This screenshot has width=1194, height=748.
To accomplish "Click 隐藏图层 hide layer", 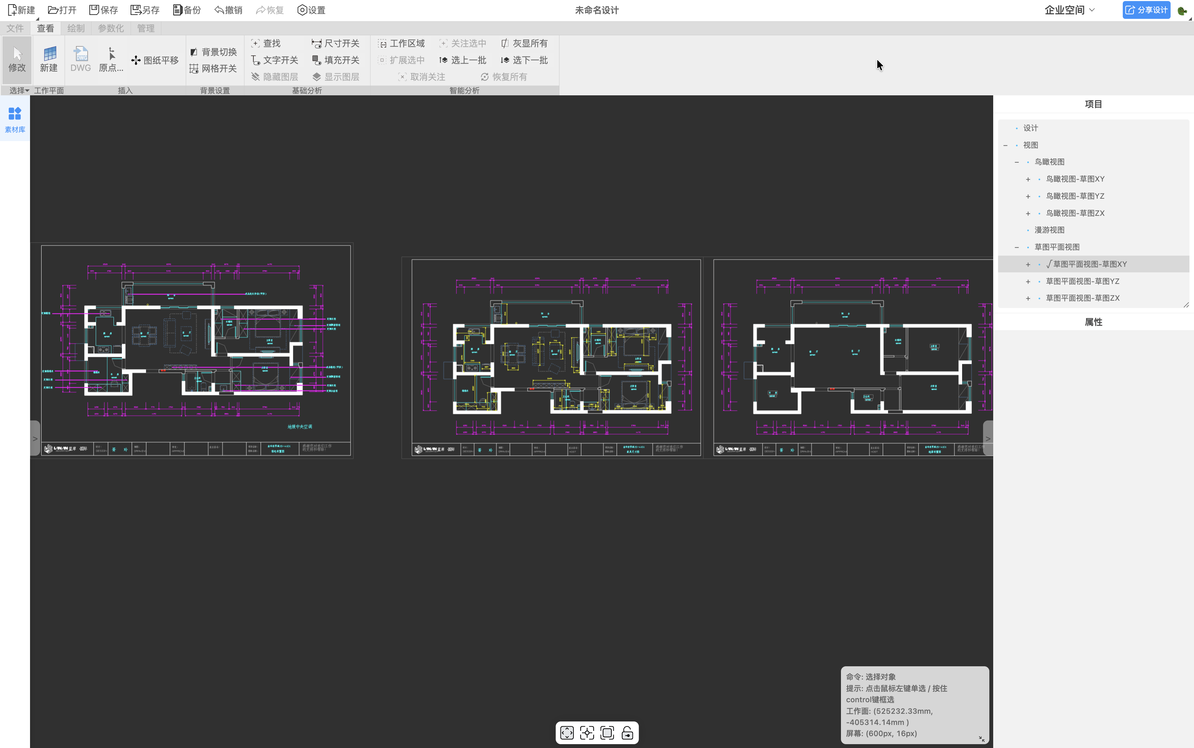I will pyautogui.click(x=274, y=77).
